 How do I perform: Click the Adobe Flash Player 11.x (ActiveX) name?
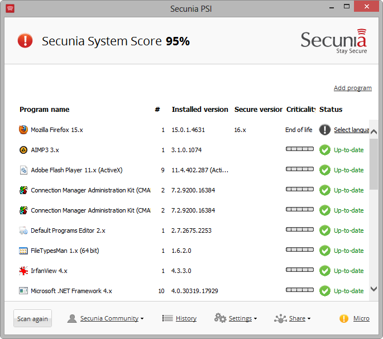tap(76, 170)
